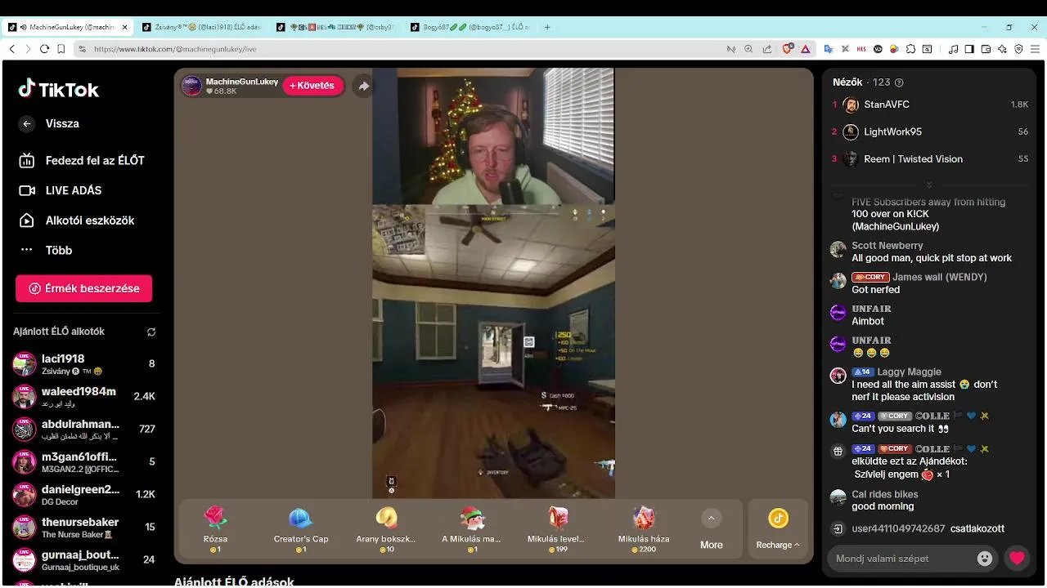
Task: Refresh the Ajánlott ÉLŐ alkotók list
Action: [151, 332]
